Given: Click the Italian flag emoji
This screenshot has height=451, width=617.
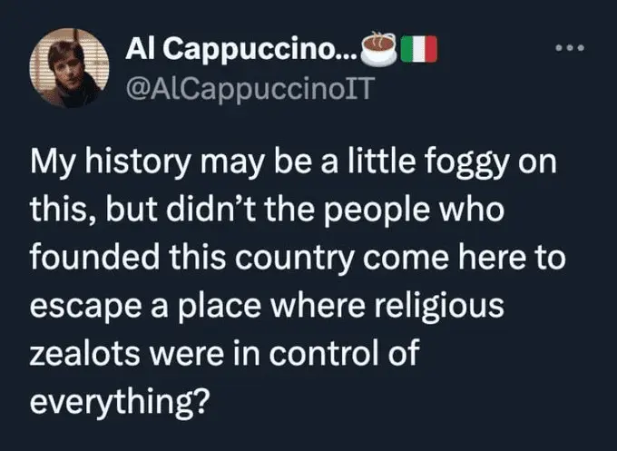Looking at the screenshot, I should (419, 48).
